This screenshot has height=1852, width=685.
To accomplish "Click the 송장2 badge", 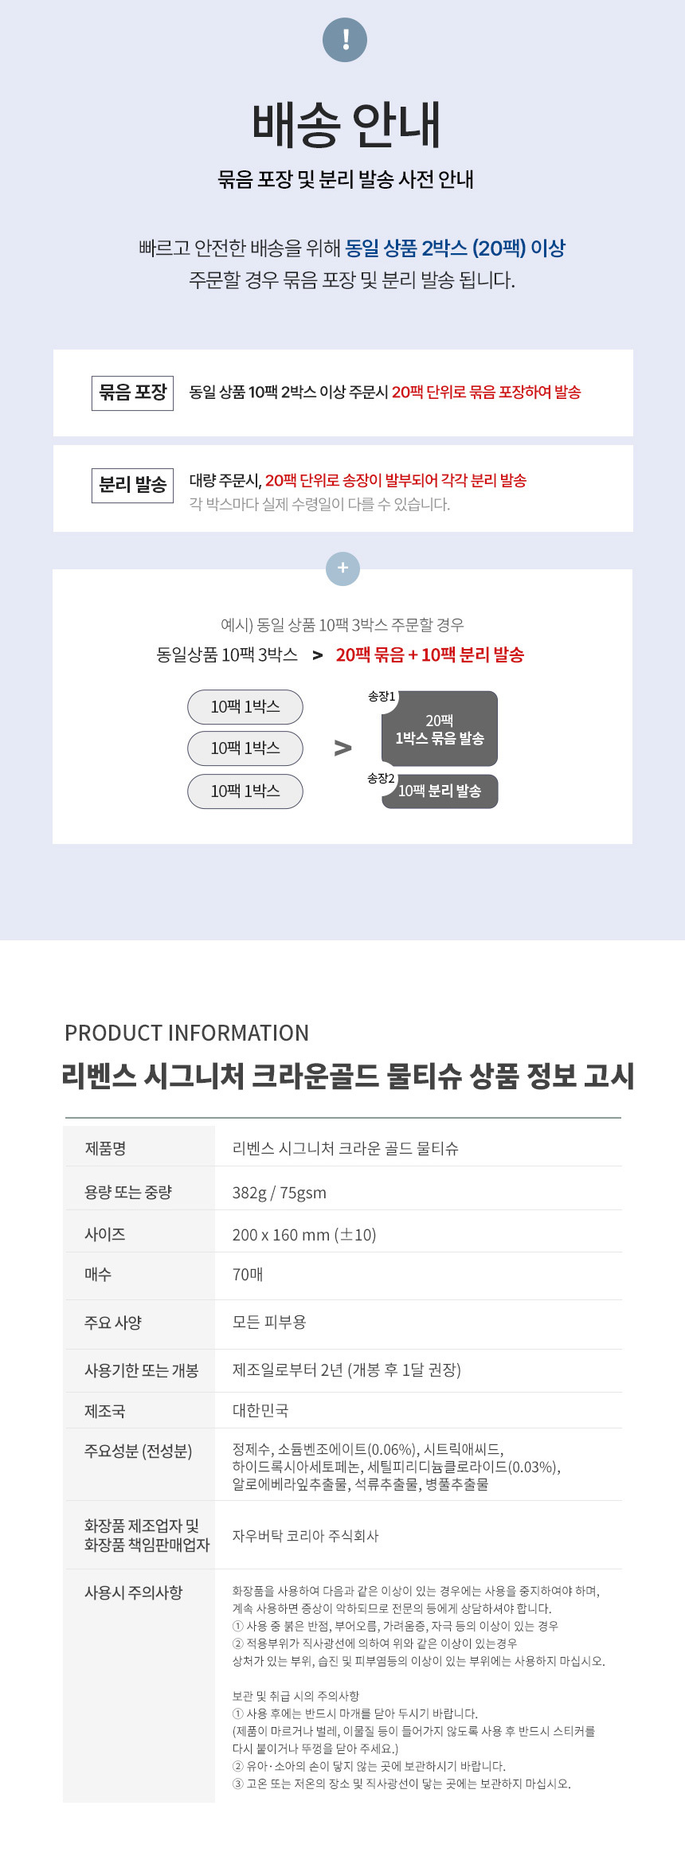I will (x=381, y=779).
